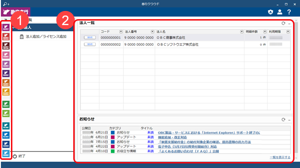The image size is (300, 168).
Task: Open the sky-blue service icon at sidebar bottom
Action: point(6,153)
